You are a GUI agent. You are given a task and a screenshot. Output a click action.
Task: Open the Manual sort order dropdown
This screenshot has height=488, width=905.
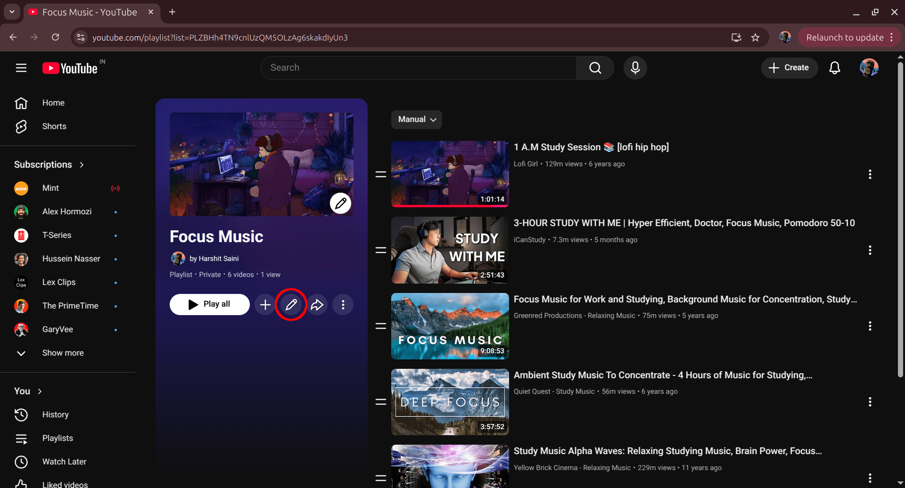(416, 119)
